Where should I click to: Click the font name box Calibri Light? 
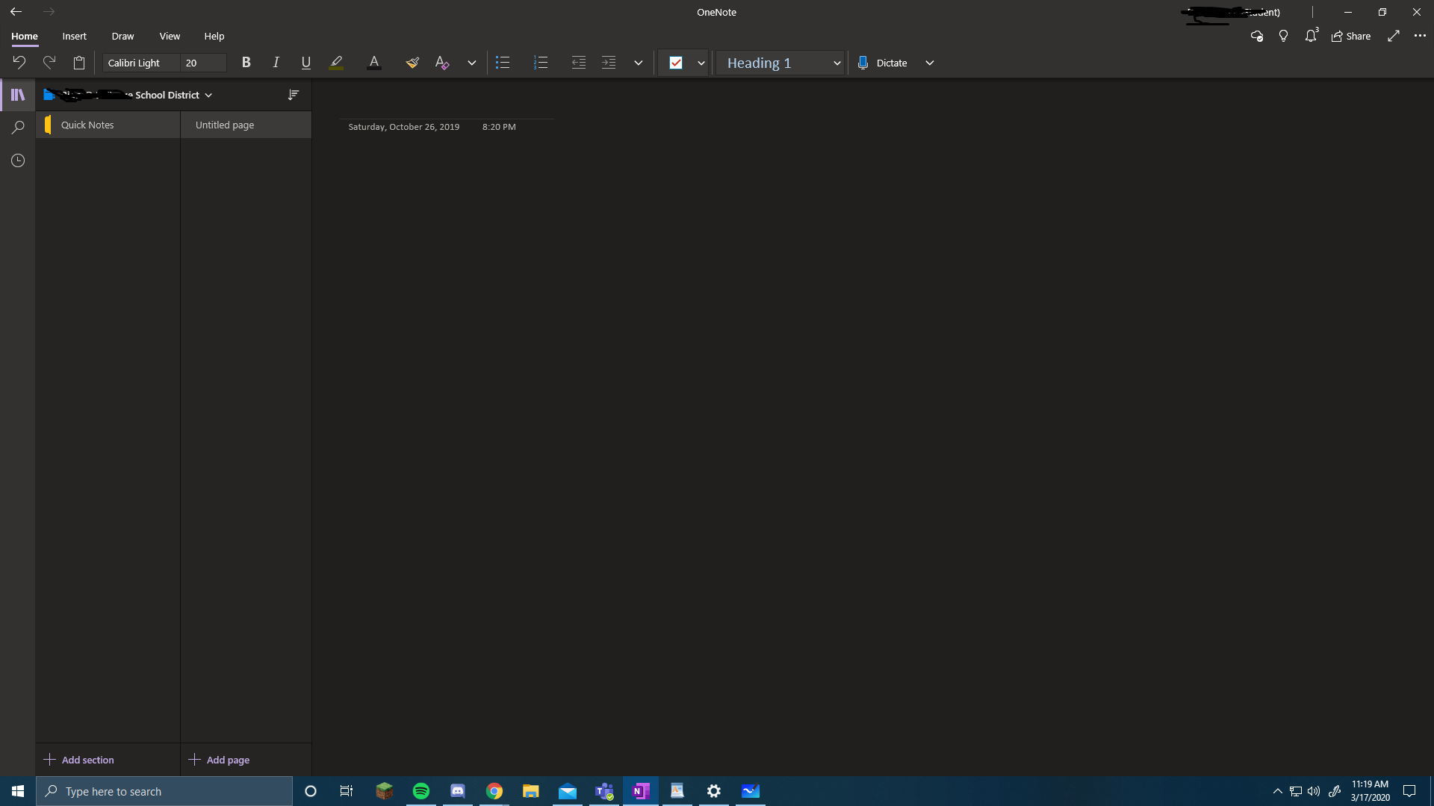(142, 63)
